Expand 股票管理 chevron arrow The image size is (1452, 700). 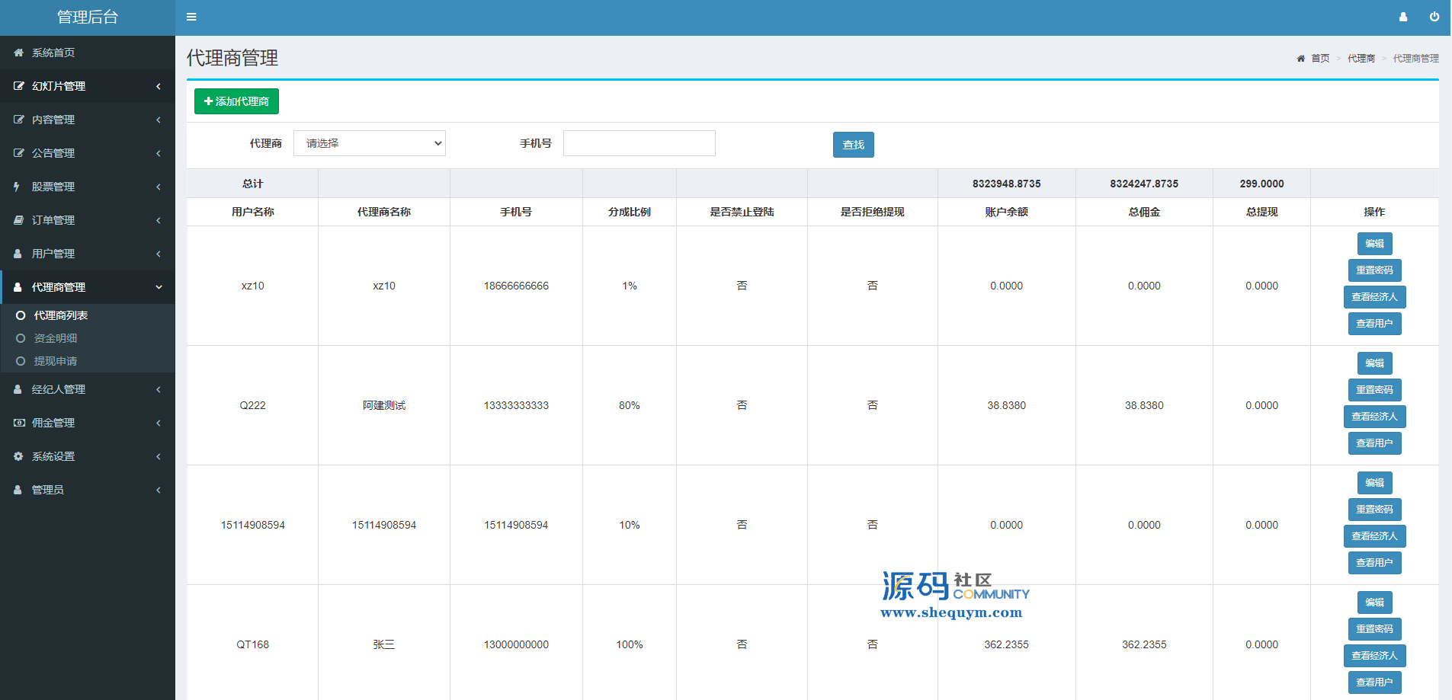pos(159,187)
